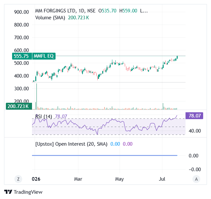Click the 600.00 price axis label
The height and width of the screenshot is (199, 211).
[x=22, y=50]
